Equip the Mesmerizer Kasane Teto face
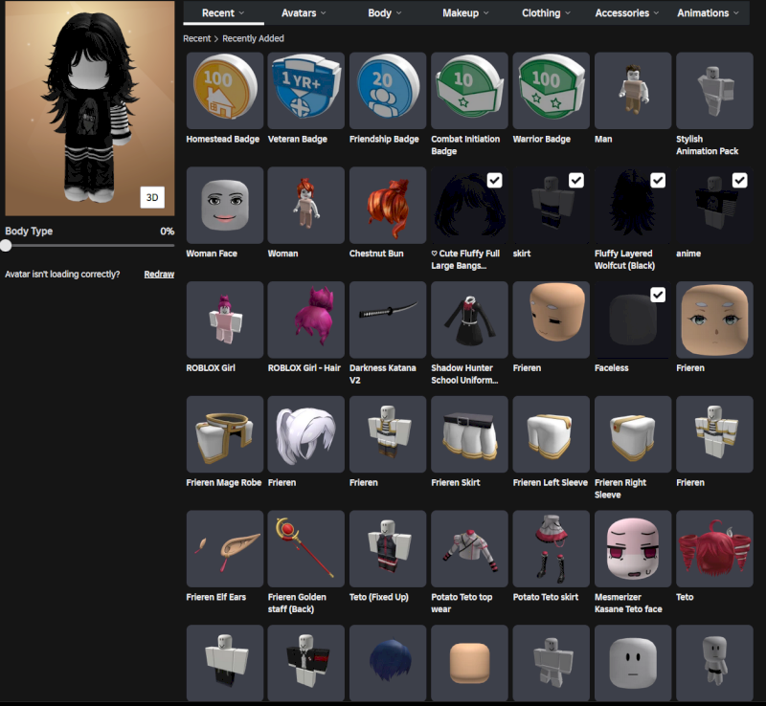This screenshot has width=766, height=706. [x=633, y=549]
